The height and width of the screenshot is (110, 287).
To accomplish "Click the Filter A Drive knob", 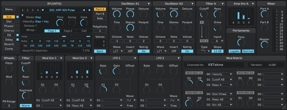I will [x=217, y=27].
